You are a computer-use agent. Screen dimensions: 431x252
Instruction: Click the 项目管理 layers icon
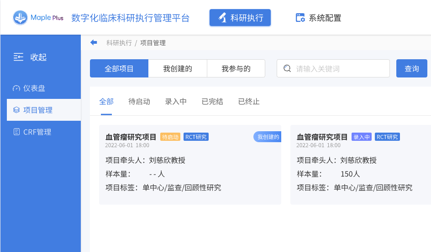[x=16, y=110]
